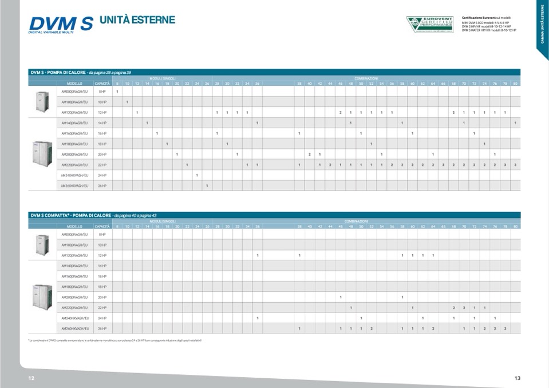549x388 pixels.
Task: Click the DVM S logo
Action: pos(60,24)
